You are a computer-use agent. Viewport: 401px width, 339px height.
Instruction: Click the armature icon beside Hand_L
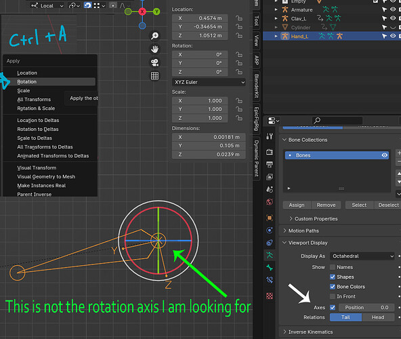285,36
